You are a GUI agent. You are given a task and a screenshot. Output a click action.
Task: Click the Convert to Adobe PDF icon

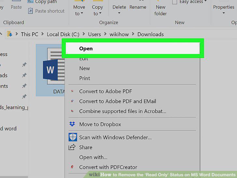(x=72, y=91)
